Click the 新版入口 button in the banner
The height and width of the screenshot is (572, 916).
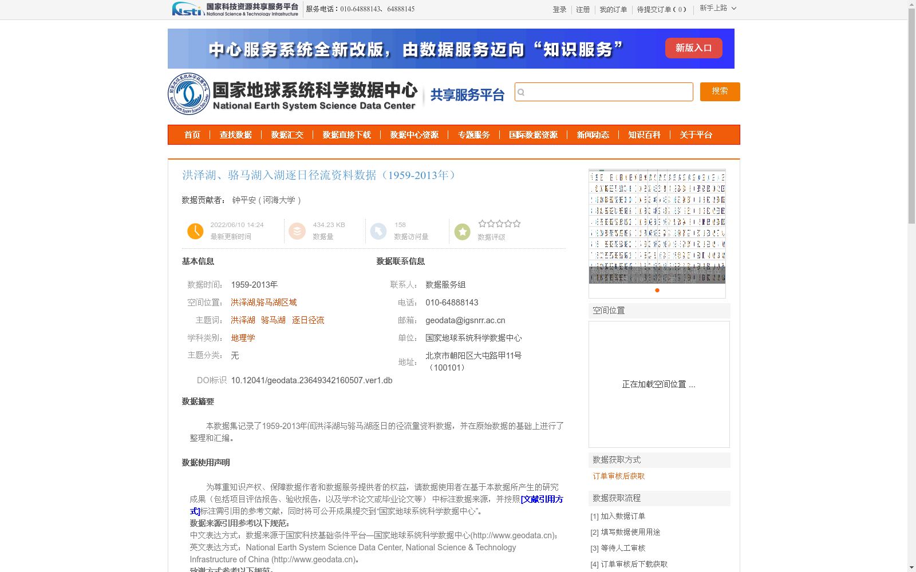693,48
